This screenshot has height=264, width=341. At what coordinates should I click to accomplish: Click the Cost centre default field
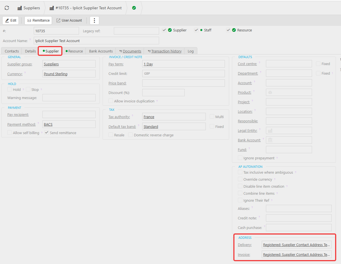click(289, 64)
